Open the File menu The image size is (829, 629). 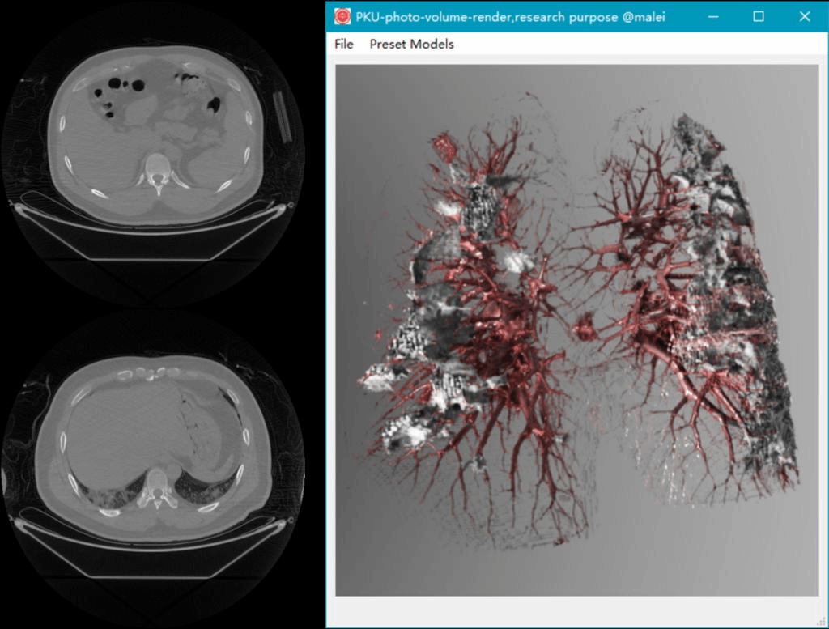[x=344, y=45]
